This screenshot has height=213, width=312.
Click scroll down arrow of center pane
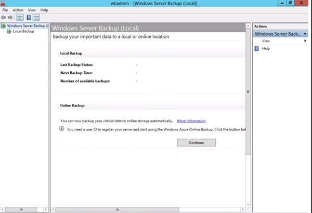coord(248,204)
